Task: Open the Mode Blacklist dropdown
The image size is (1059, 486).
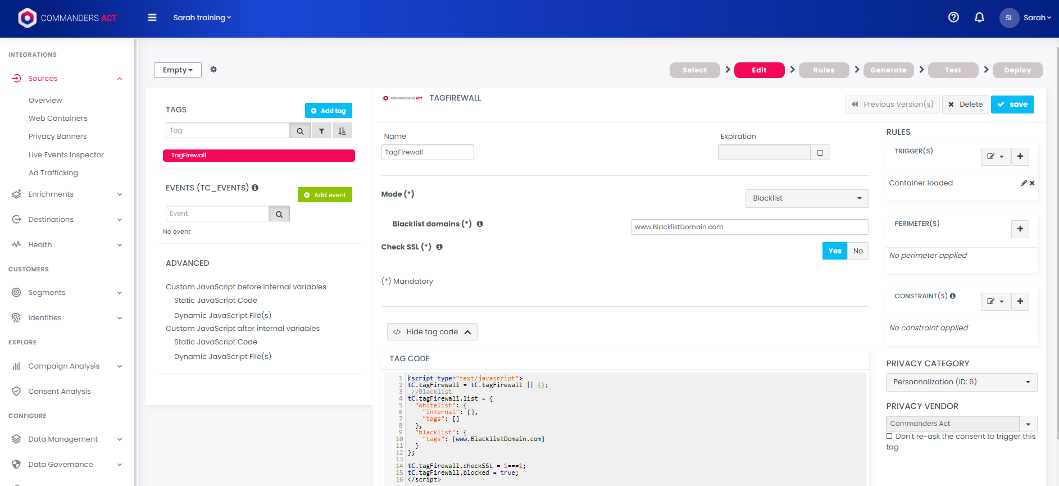Action: [x=806, y=198]
